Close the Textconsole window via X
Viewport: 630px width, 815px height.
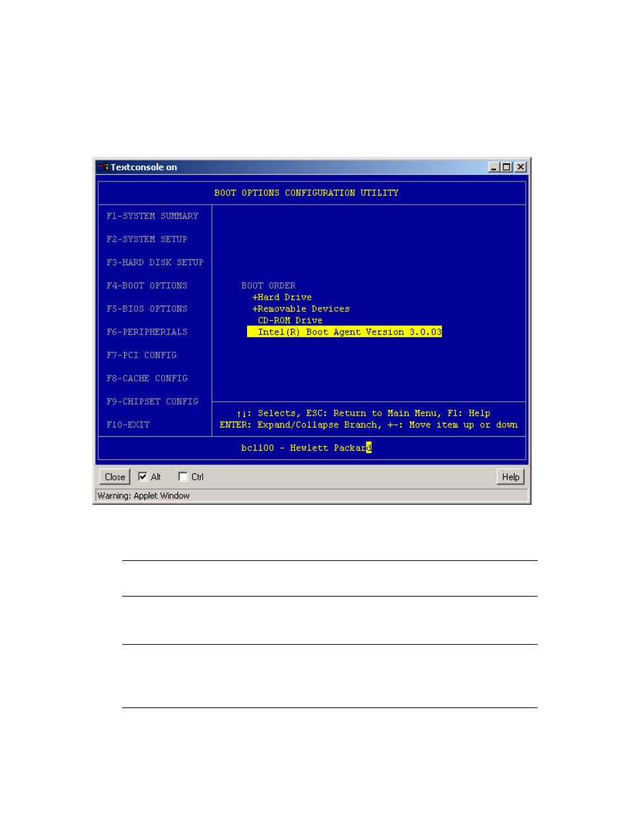coord(520,167)
